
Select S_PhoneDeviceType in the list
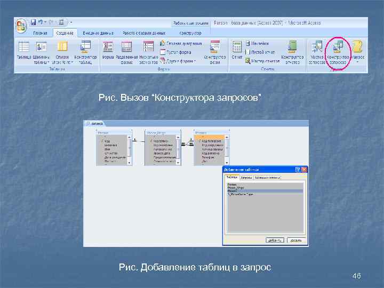point(265,194)
